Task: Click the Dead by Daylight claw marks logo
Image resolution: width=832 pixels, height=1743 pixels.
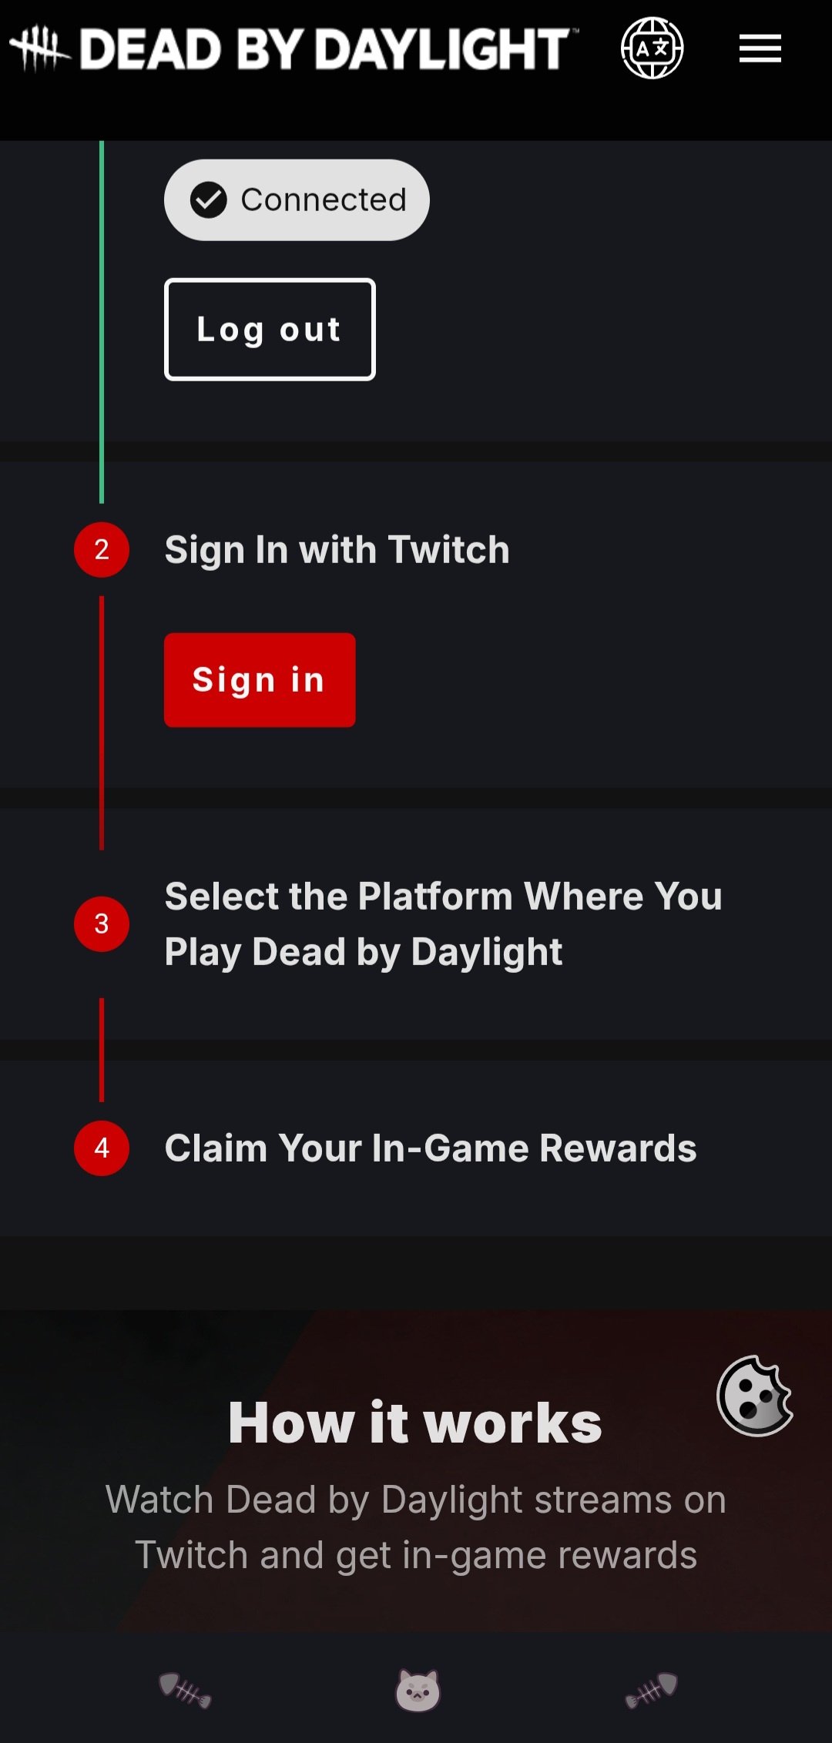Action: [x=41, y=48]
